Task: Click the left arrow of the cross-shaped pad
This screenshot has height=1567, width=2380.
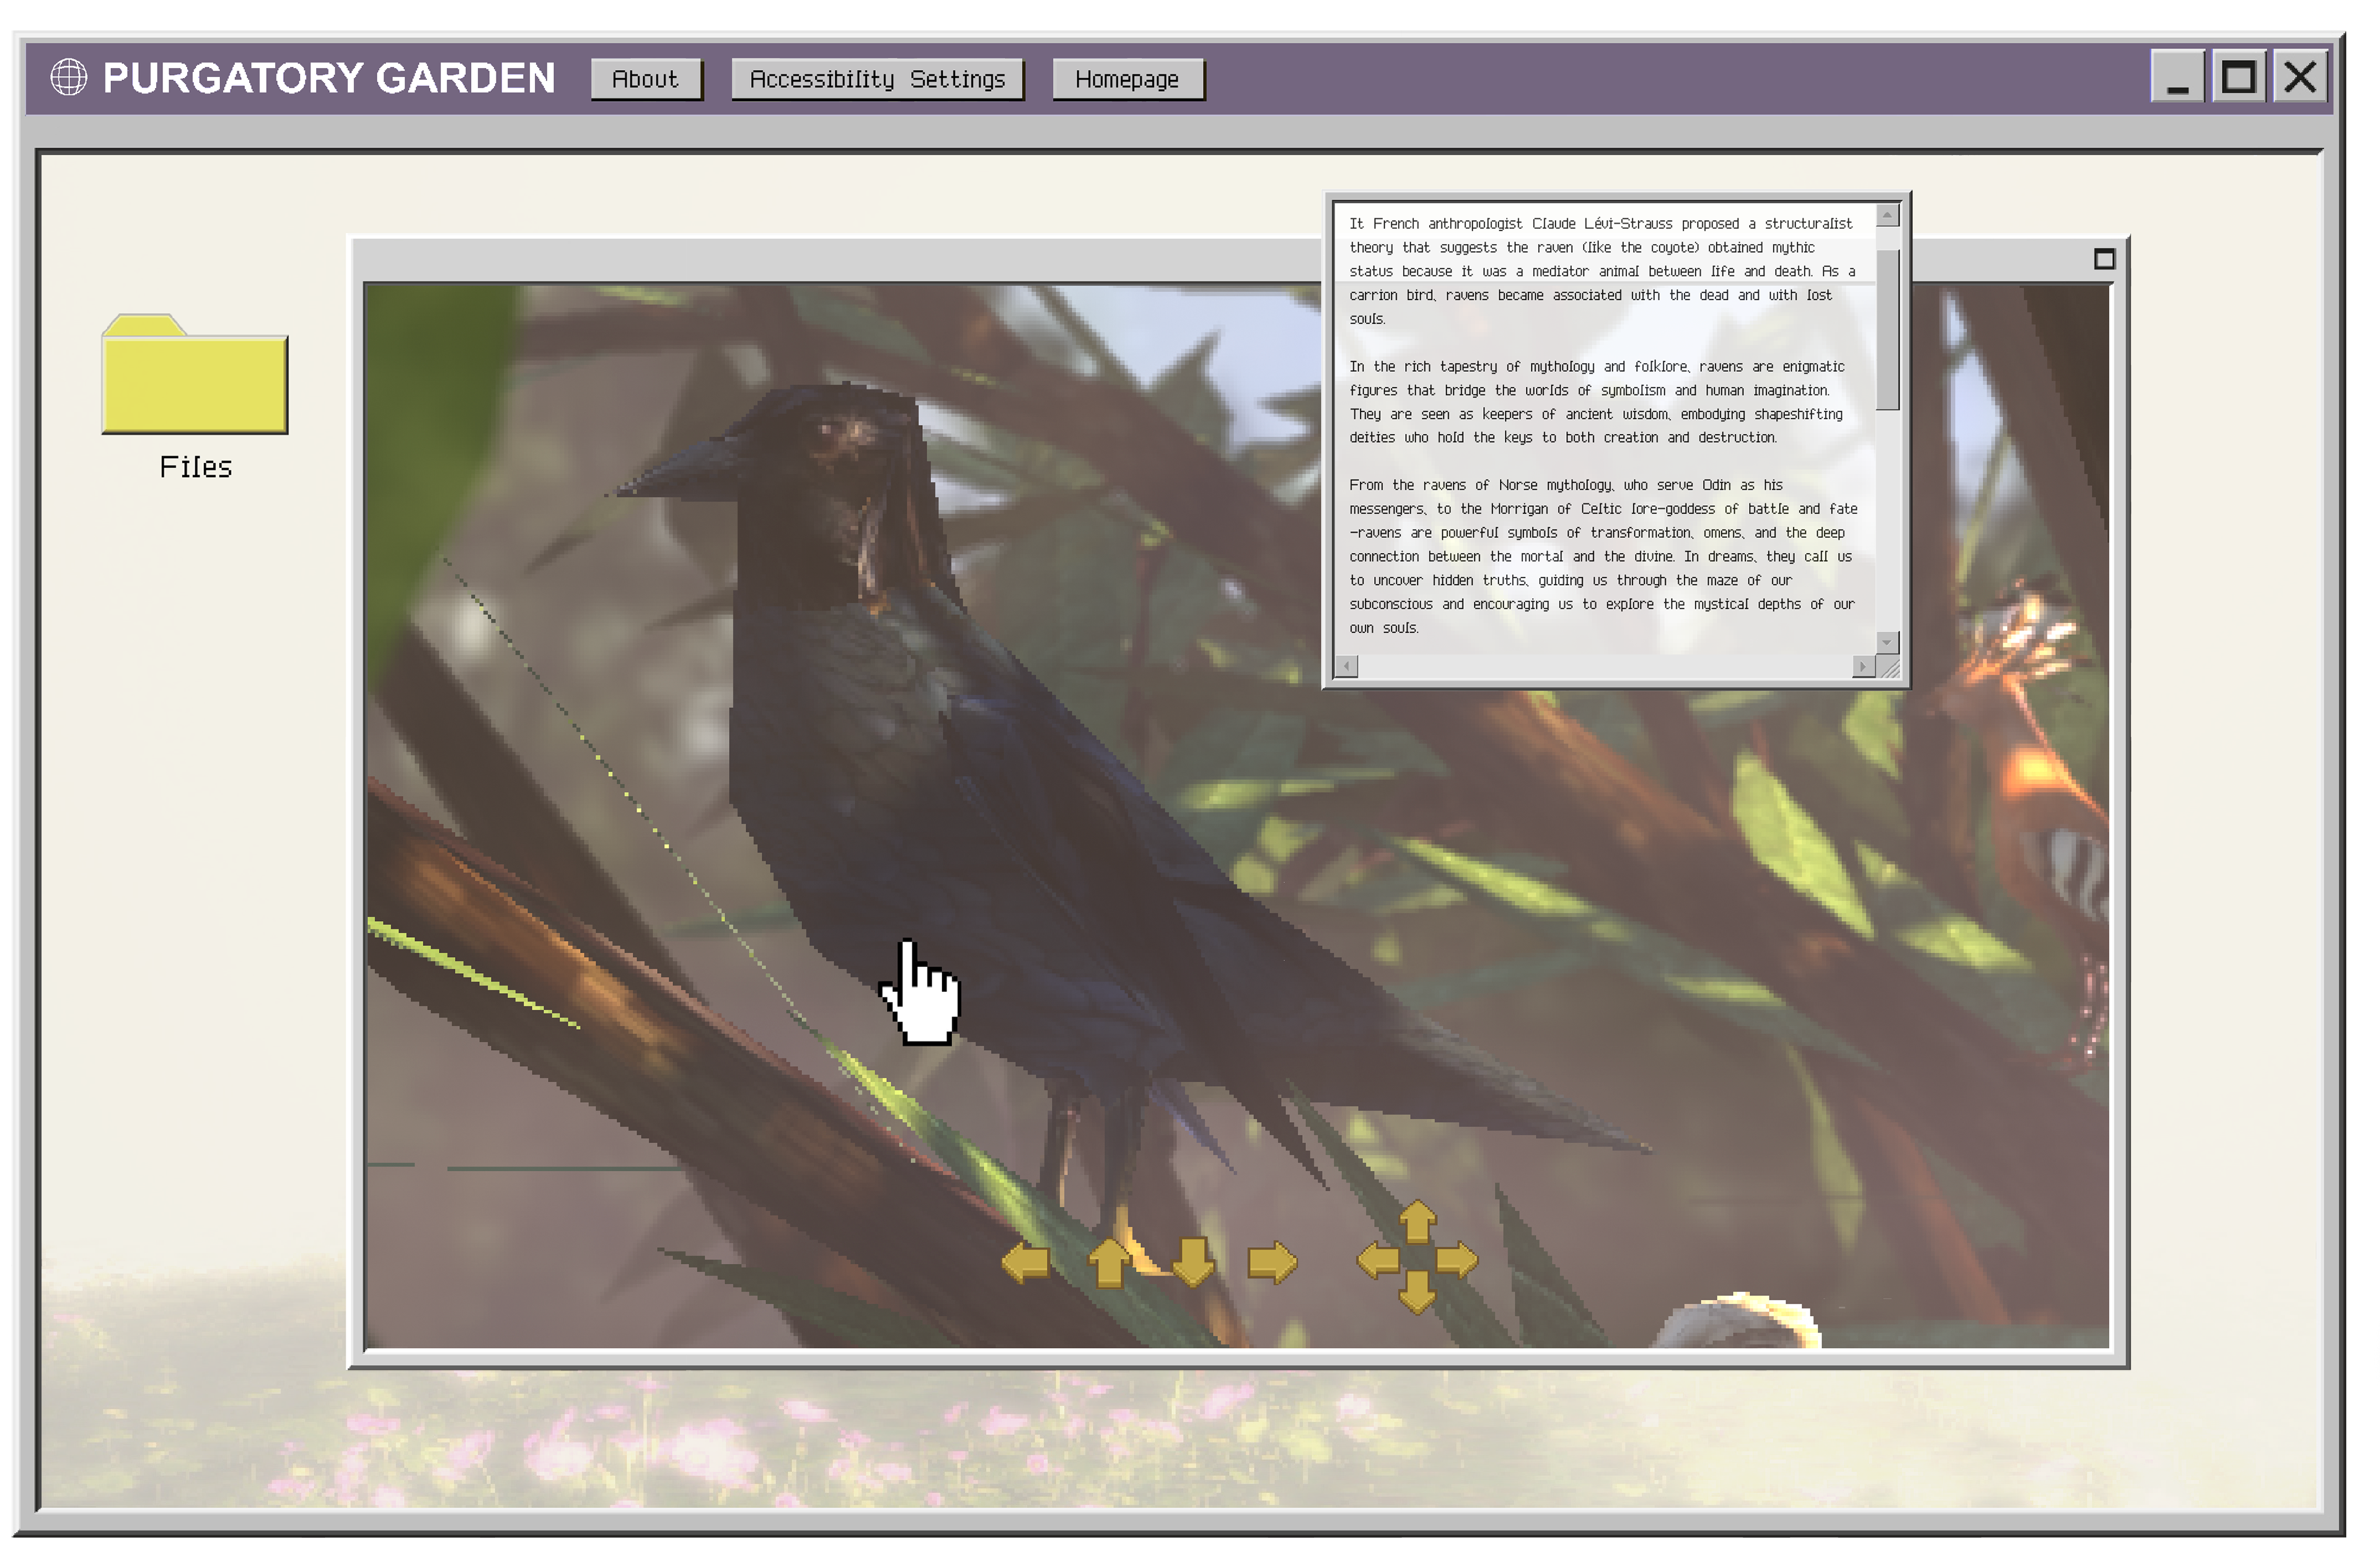Action: (1378, 1259)
